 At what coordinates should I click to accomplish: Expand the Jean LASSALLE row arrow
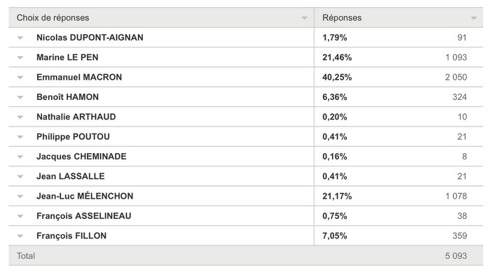coord(20,177)
